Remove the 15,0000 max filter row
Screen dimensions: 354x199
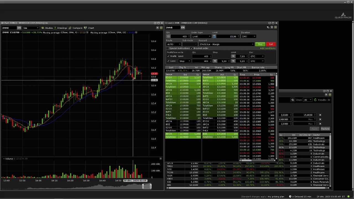point(320,115)
